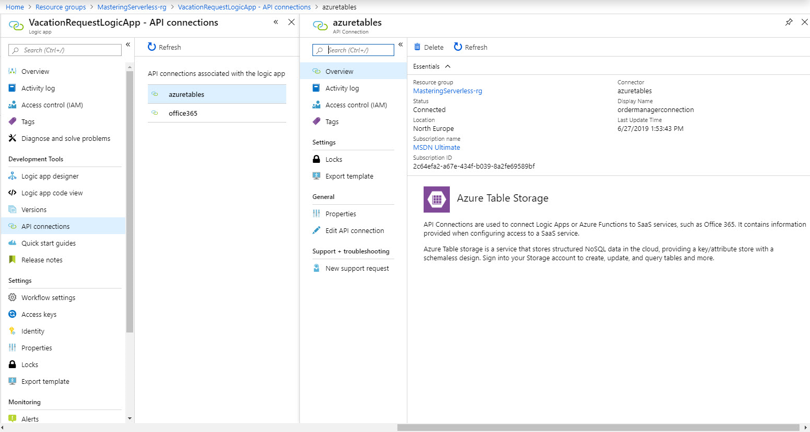Go to Resource groups breadcrumb
Viewport: 810px width, 432px height.
pos(61,7)
